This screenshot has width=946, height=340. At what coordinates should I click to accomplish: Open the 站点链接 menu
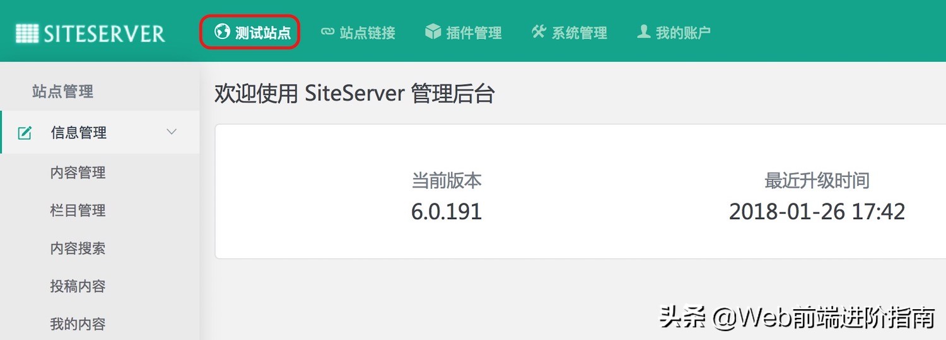358,32
